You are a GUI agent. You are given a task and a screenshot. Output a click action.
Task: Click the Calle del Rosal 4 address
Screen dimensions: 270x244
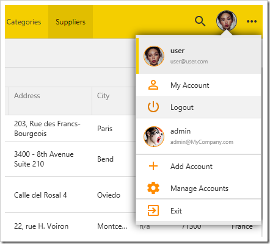[x=40, y=195]
